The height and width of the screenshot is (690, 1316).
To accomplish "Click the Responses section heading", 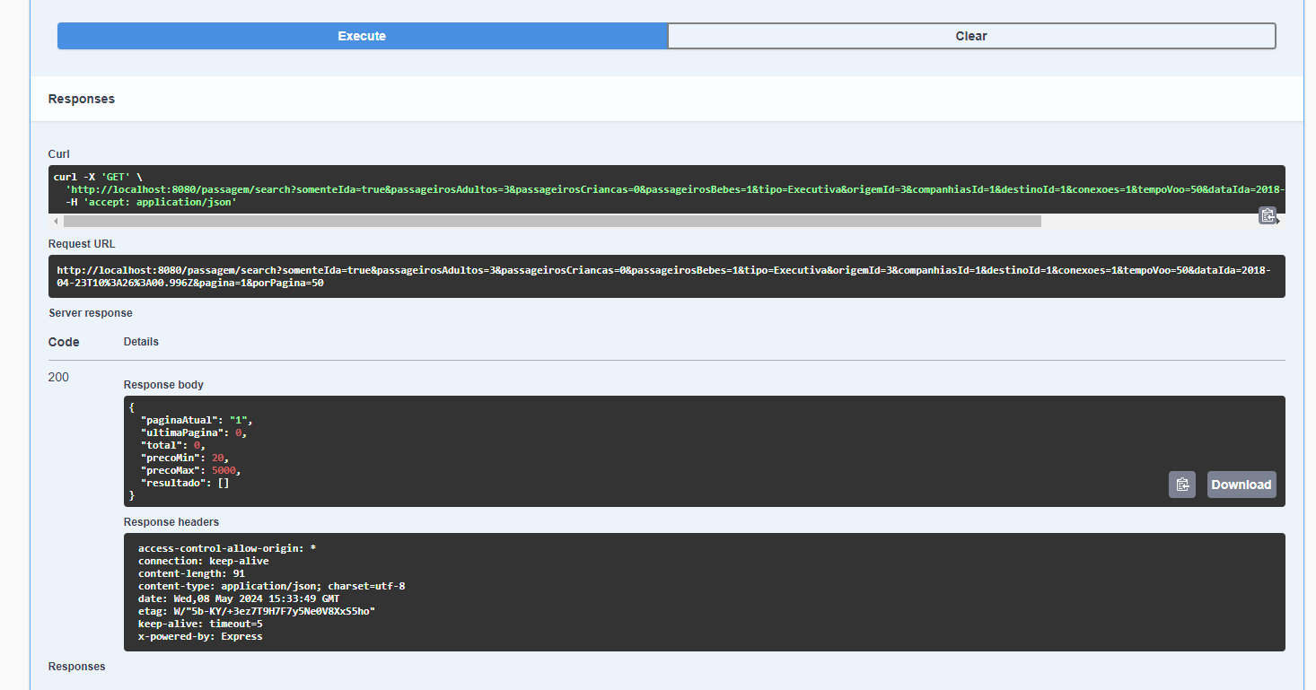I will pyautogui.click(x=82, y=99).
